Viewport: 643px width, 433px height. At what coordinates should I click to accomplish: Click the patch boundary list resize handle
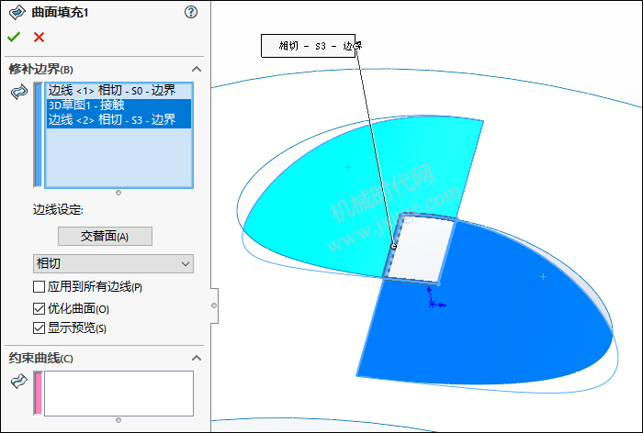pos(118,193)
